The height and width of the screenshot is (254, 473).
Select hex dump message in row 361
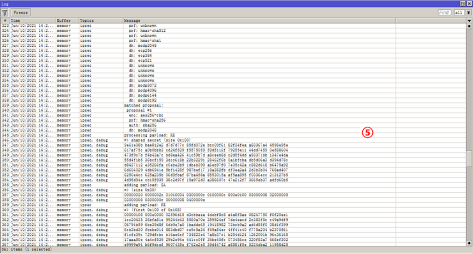[206, 215]
